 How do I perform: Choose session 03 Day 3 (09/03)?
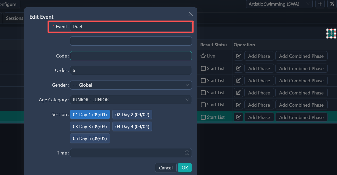90,126
